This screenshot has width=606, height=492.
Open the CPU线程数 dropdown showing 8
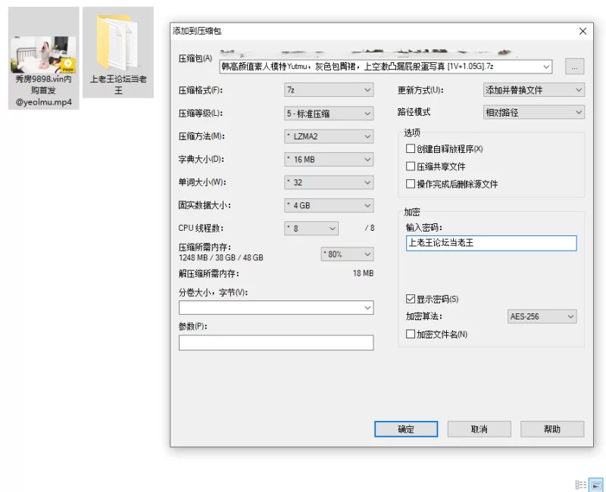(311, 229)
